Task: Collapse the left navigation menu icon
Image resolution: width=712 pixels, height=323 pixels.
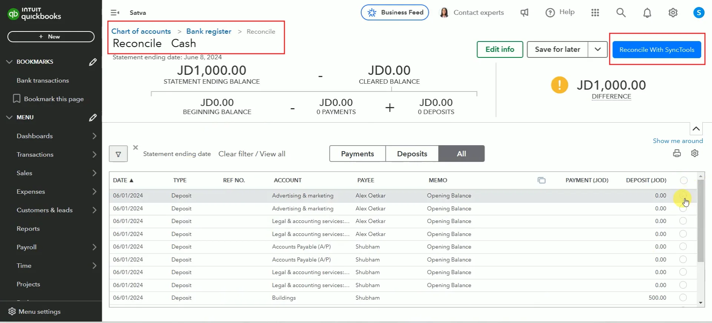Action: coord(115,13)
